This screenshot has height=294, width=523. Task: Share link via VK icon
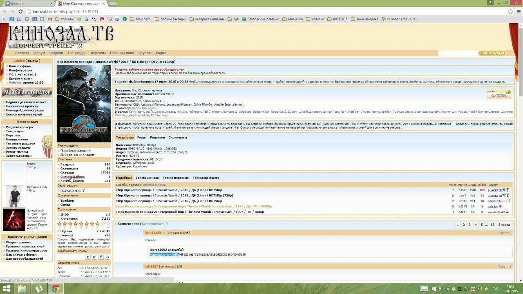click(107, 257)
